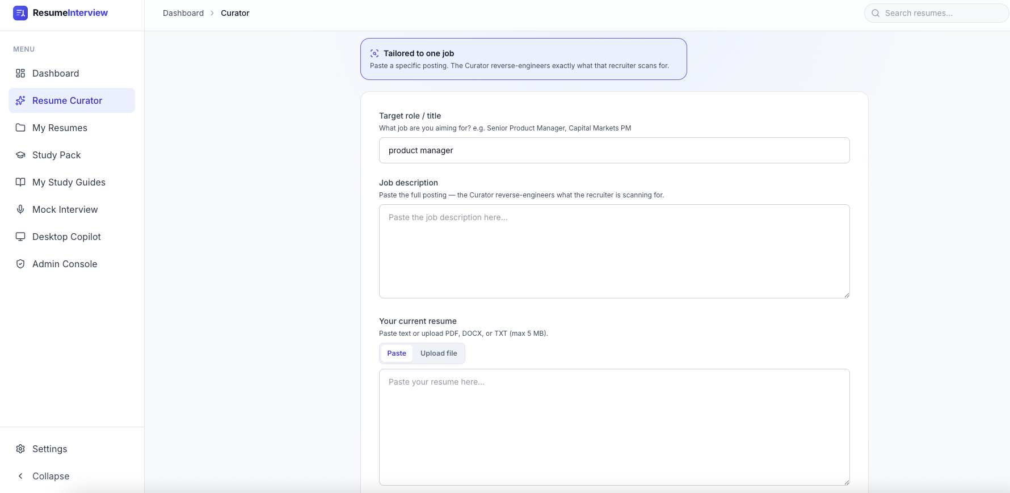
Task: Click the My Resumes folder icon
Action: 20,128
